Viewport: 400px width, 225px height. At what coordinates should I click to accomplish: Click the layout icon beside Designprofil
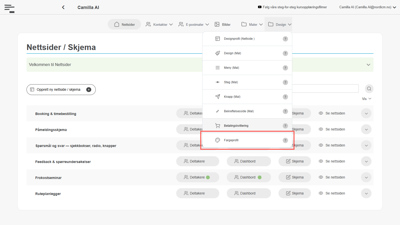(x=218, y=39)
